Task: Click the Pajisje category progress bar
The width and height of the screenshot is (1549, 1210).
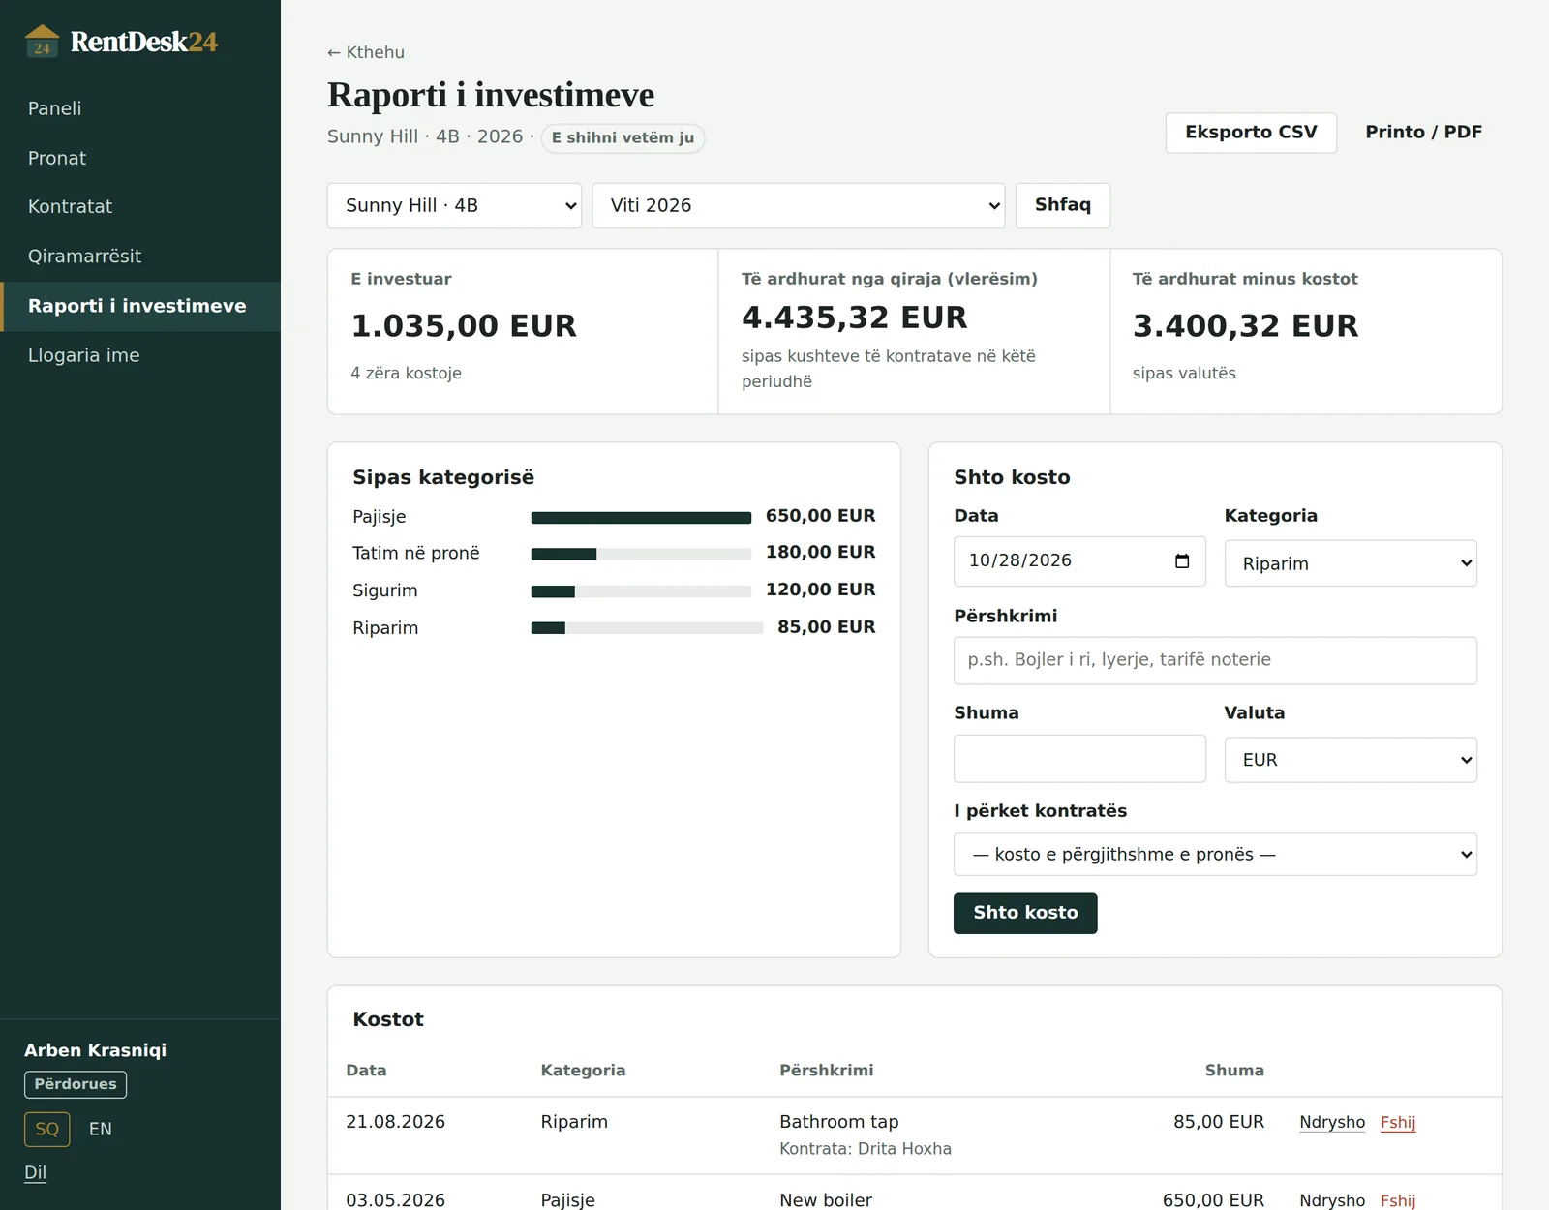Action: (x=641, y=518)
